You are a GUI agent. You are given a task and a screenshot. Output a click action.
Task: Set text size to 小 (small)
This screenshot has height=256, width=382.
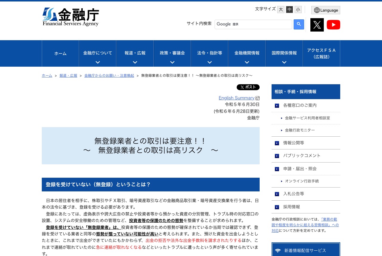click(x=298, y=10)
